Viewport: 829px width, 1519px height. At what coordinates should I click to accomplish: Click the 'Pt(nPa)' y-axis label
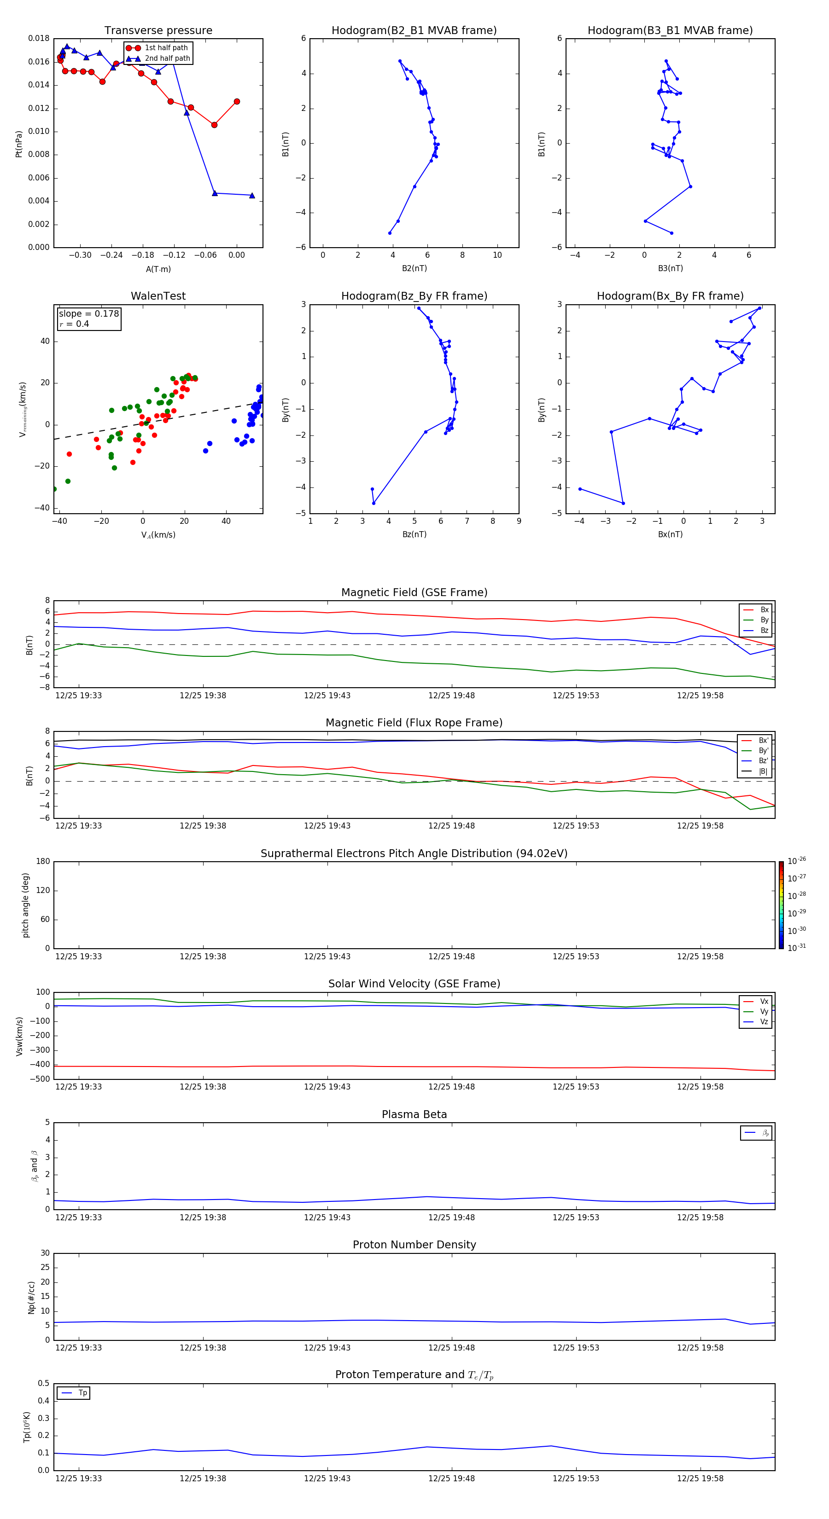pyautogui.click(x=19, y=143)
